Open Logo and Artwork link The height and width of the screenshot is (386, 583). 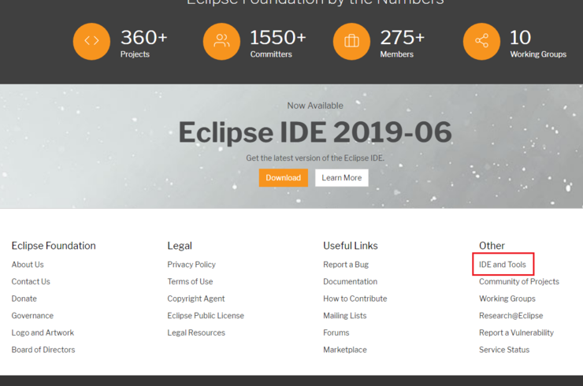[x=43, y=332]
